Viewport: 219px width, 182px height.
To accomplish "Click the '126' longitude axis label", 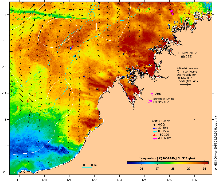I will click(194, 180).
